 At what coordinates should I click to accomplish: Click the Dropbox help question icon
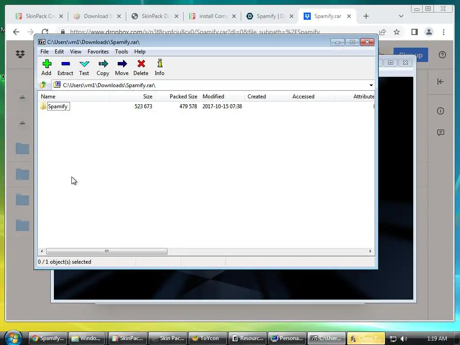pyautogui.click(x=442, y=54)
